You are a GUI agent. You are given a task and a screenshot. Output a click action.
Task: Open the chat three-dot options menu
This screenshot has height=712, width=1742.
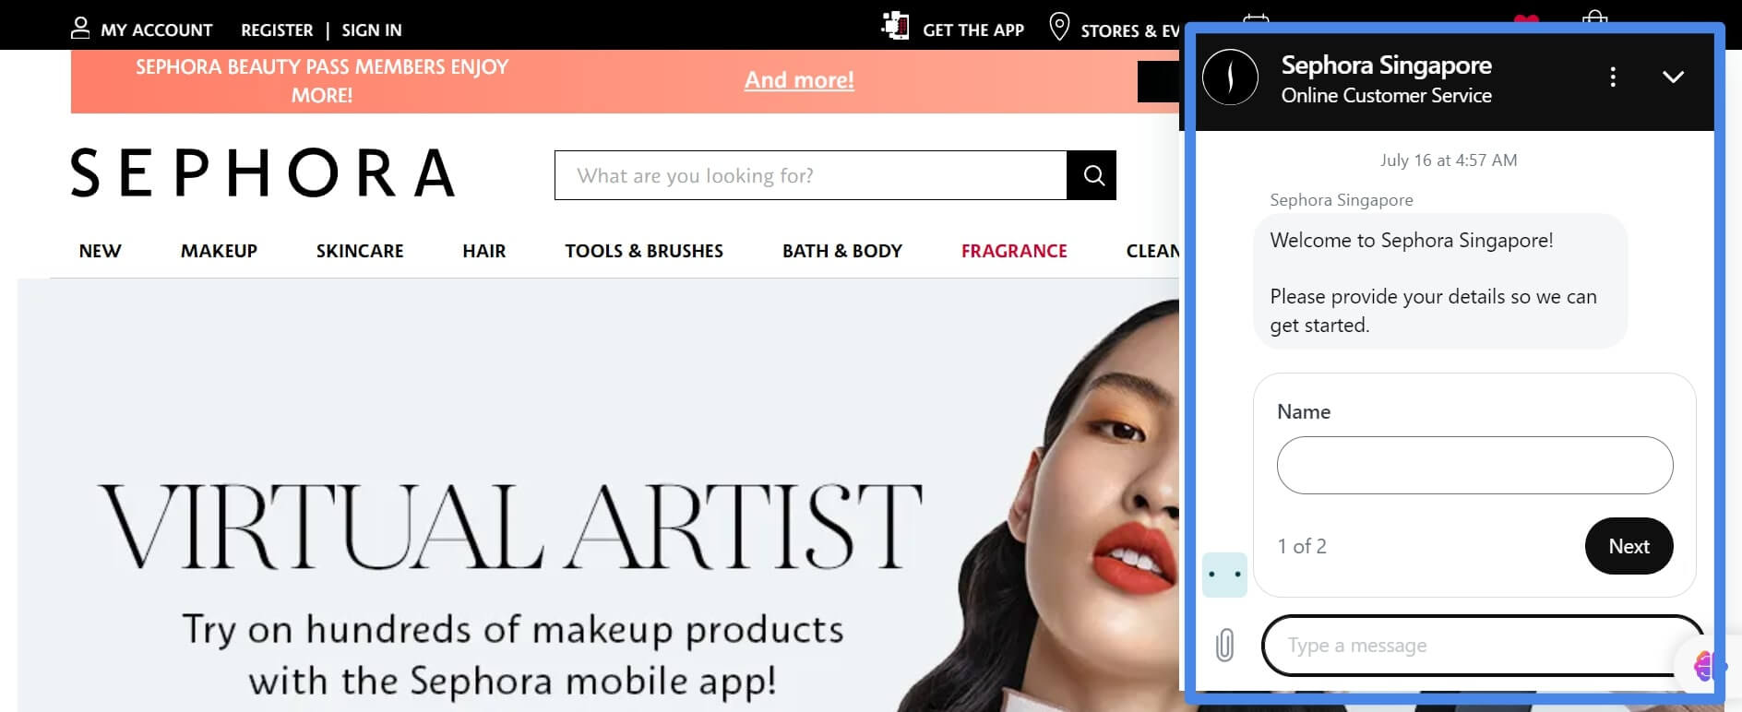(1613, 77)
